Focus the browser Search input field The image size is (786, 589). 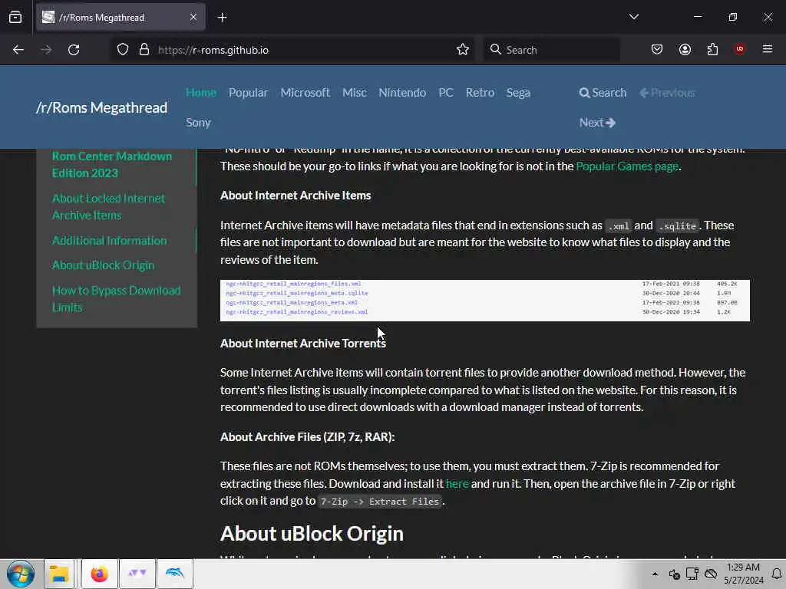551,50
